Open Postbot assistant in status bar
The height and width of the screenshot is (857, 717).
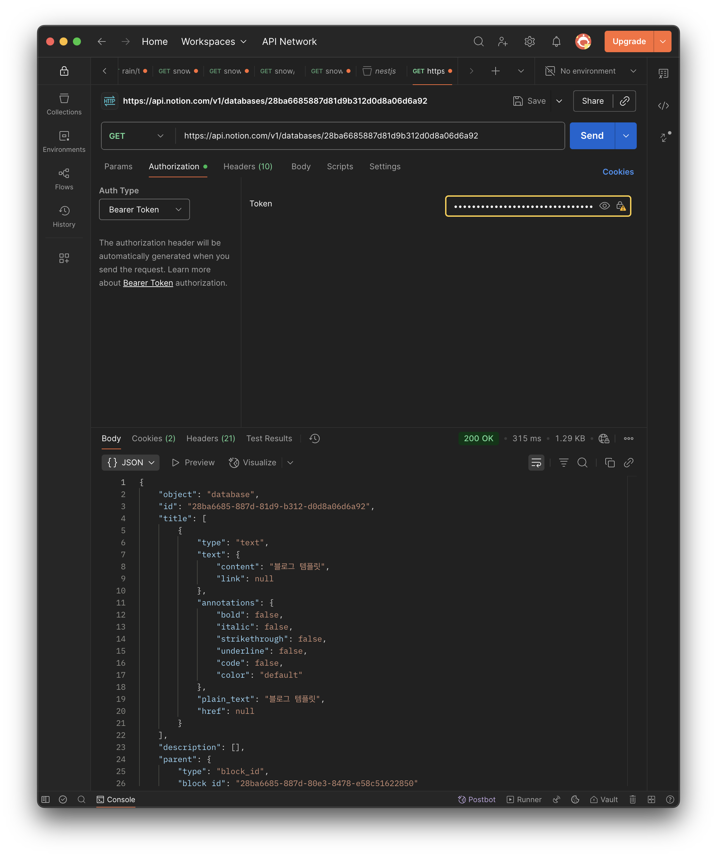point(477,799)
